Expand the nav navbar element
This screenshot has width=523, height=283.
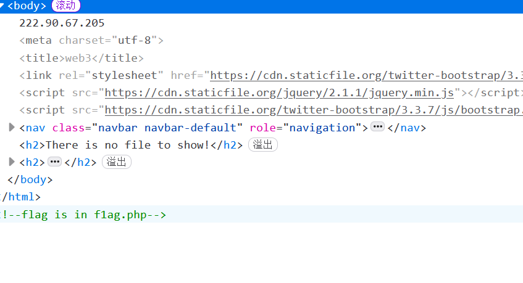pos(12,127)
